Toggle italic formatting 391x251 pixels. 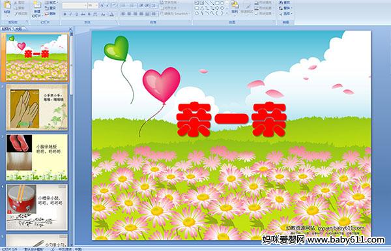click(x=70, y=14)
